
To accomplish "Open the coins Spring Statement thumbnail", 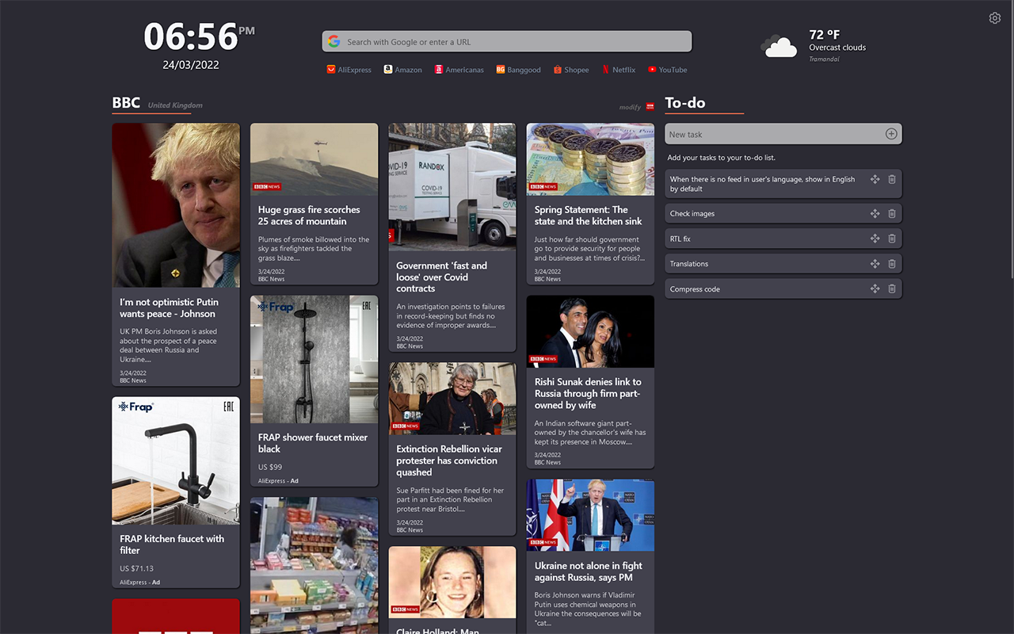I will pos(590,159).
